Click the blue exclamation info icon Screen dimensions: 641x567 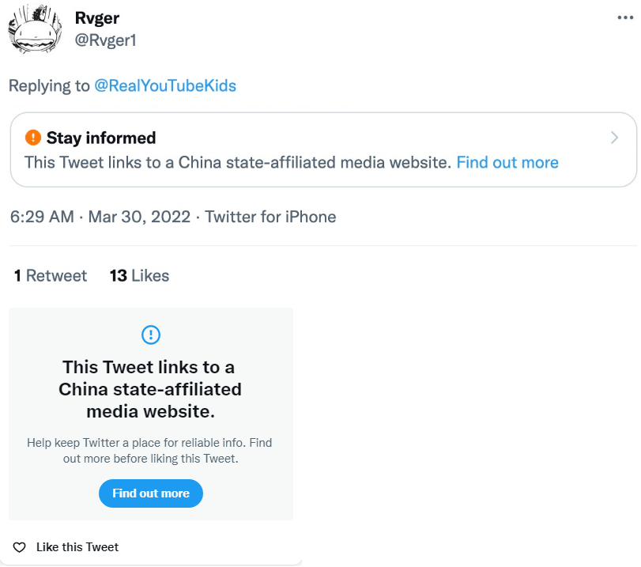point(150,335)
